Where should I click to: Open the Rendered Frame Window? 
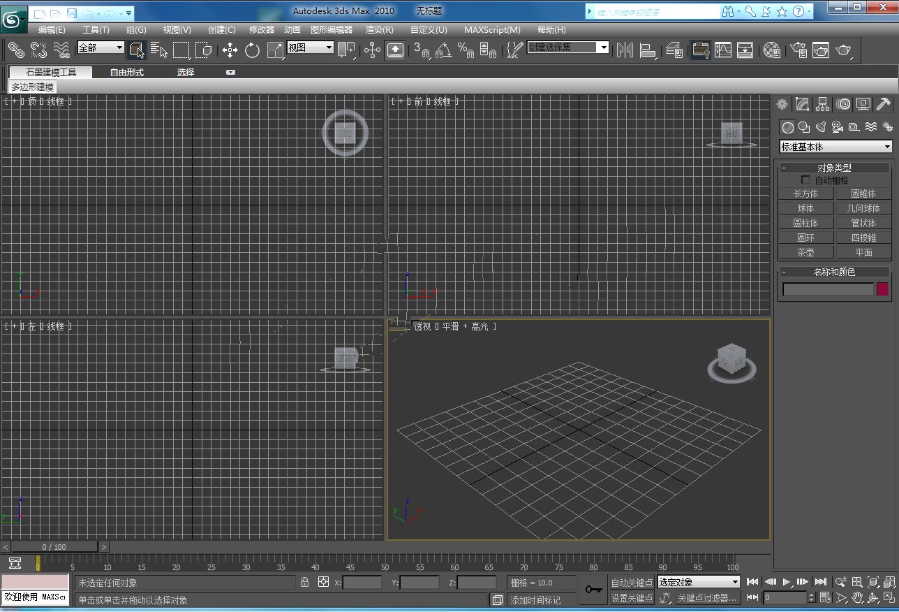(x=821, y=50)
